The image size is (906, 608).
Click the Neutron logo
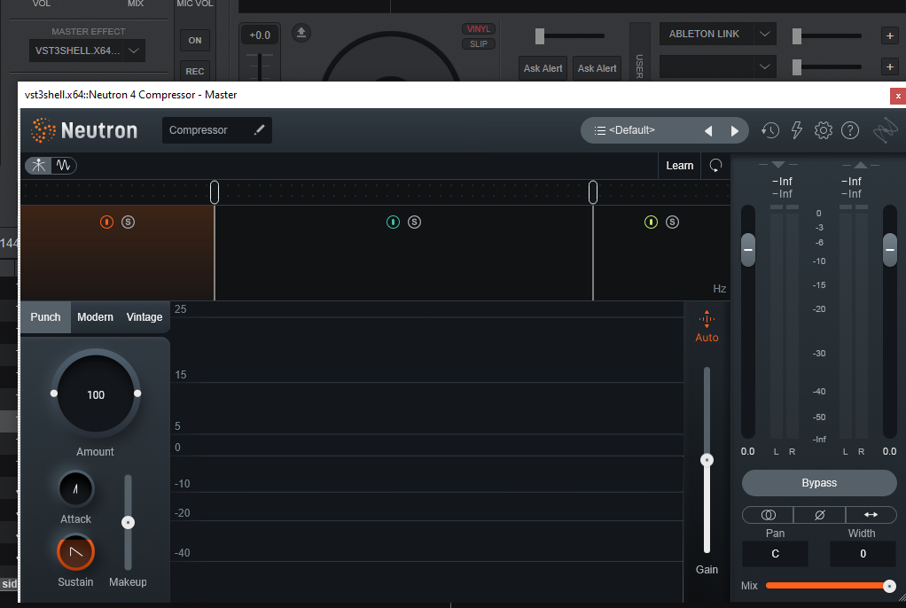tap(84, 130)
